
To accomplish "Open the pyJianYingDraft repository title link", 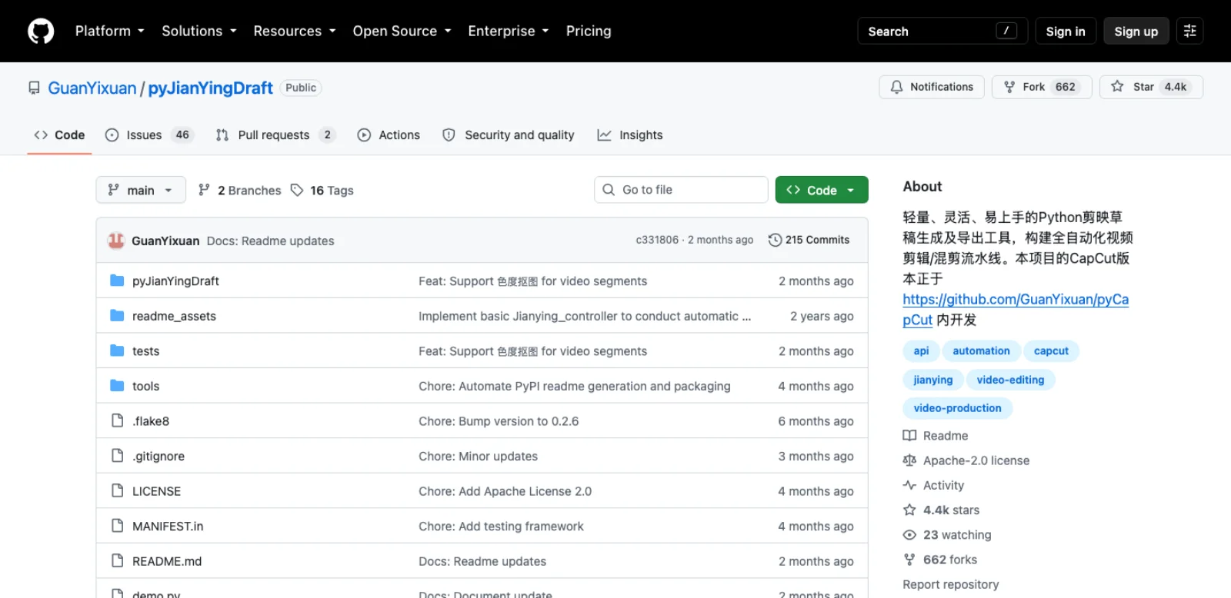I will tap(210, 88).
